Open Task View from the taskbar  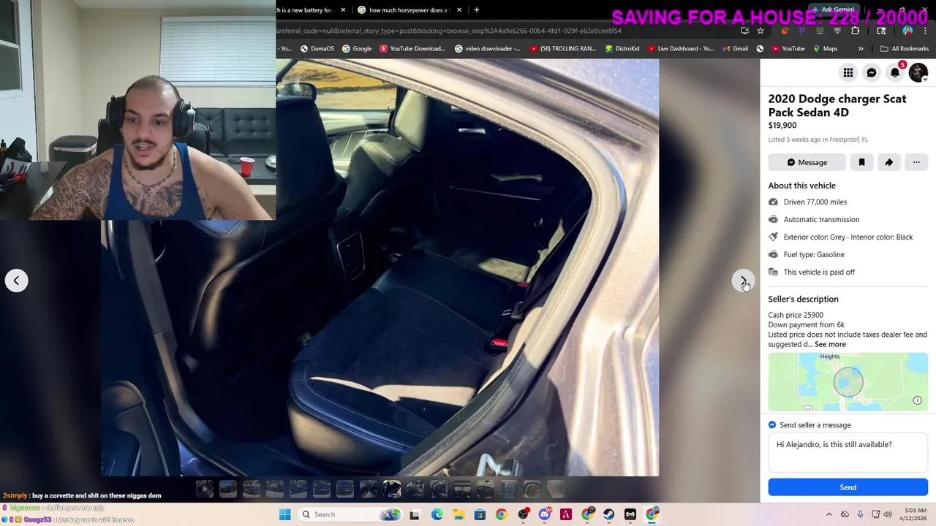point(415,514)
